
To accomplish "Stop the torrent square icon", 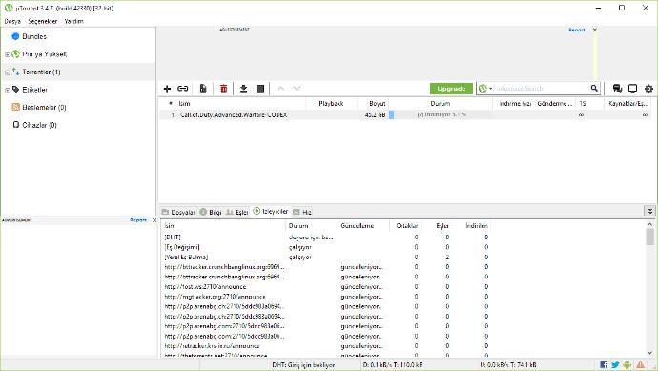I will (x=260, y=89).
